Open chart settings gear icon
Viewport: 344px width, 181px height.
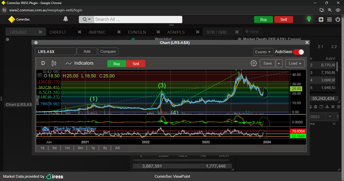click(x=254, y=63)
